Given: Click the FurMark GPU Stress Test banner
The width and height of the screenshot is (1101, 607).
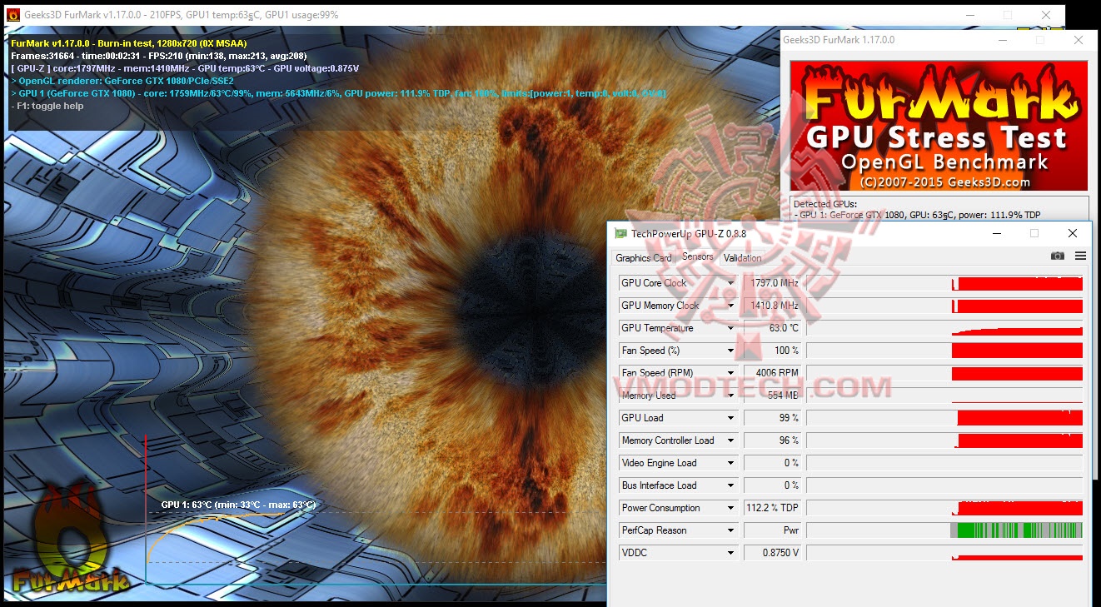Looking at the screenshot, I should (939, 126).
